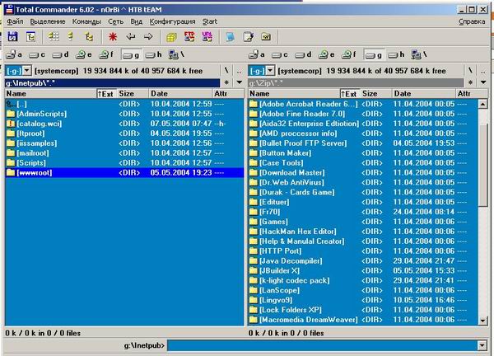This screenshot has width=494, height=356.
Task: Click the edit document pencil toolbar icon
Action: pos(249,36)
